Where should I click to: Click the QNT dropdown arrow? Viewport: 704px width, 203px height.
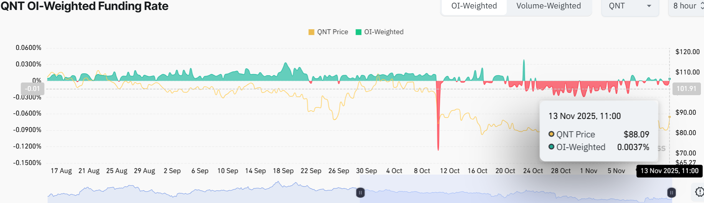click(649, 6)
